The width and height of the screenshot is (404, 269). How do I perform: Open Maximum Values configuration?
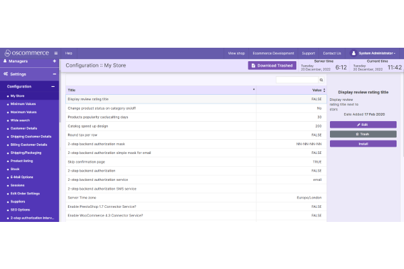[x=24, y=112]
